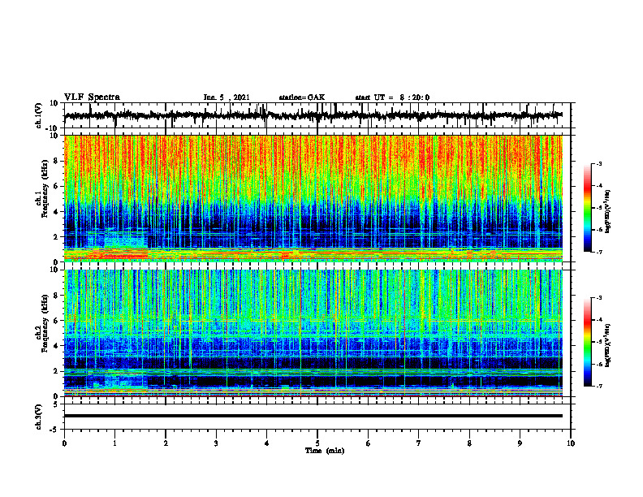Click the "8" kHz tick on ch.1 frequency axis

point(56,161)
